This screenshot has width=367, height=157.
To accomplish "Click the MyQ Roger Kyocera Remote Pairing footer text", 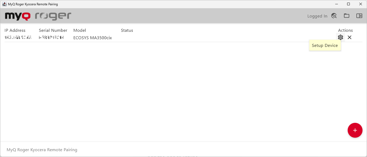I will pyautogui.click(x=42, y=150).
